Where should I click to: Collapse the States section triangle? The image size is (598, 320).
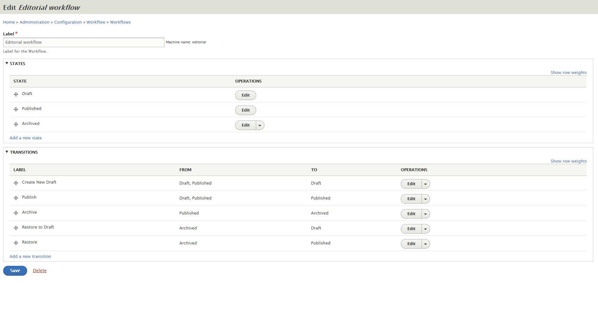[7, 63]
